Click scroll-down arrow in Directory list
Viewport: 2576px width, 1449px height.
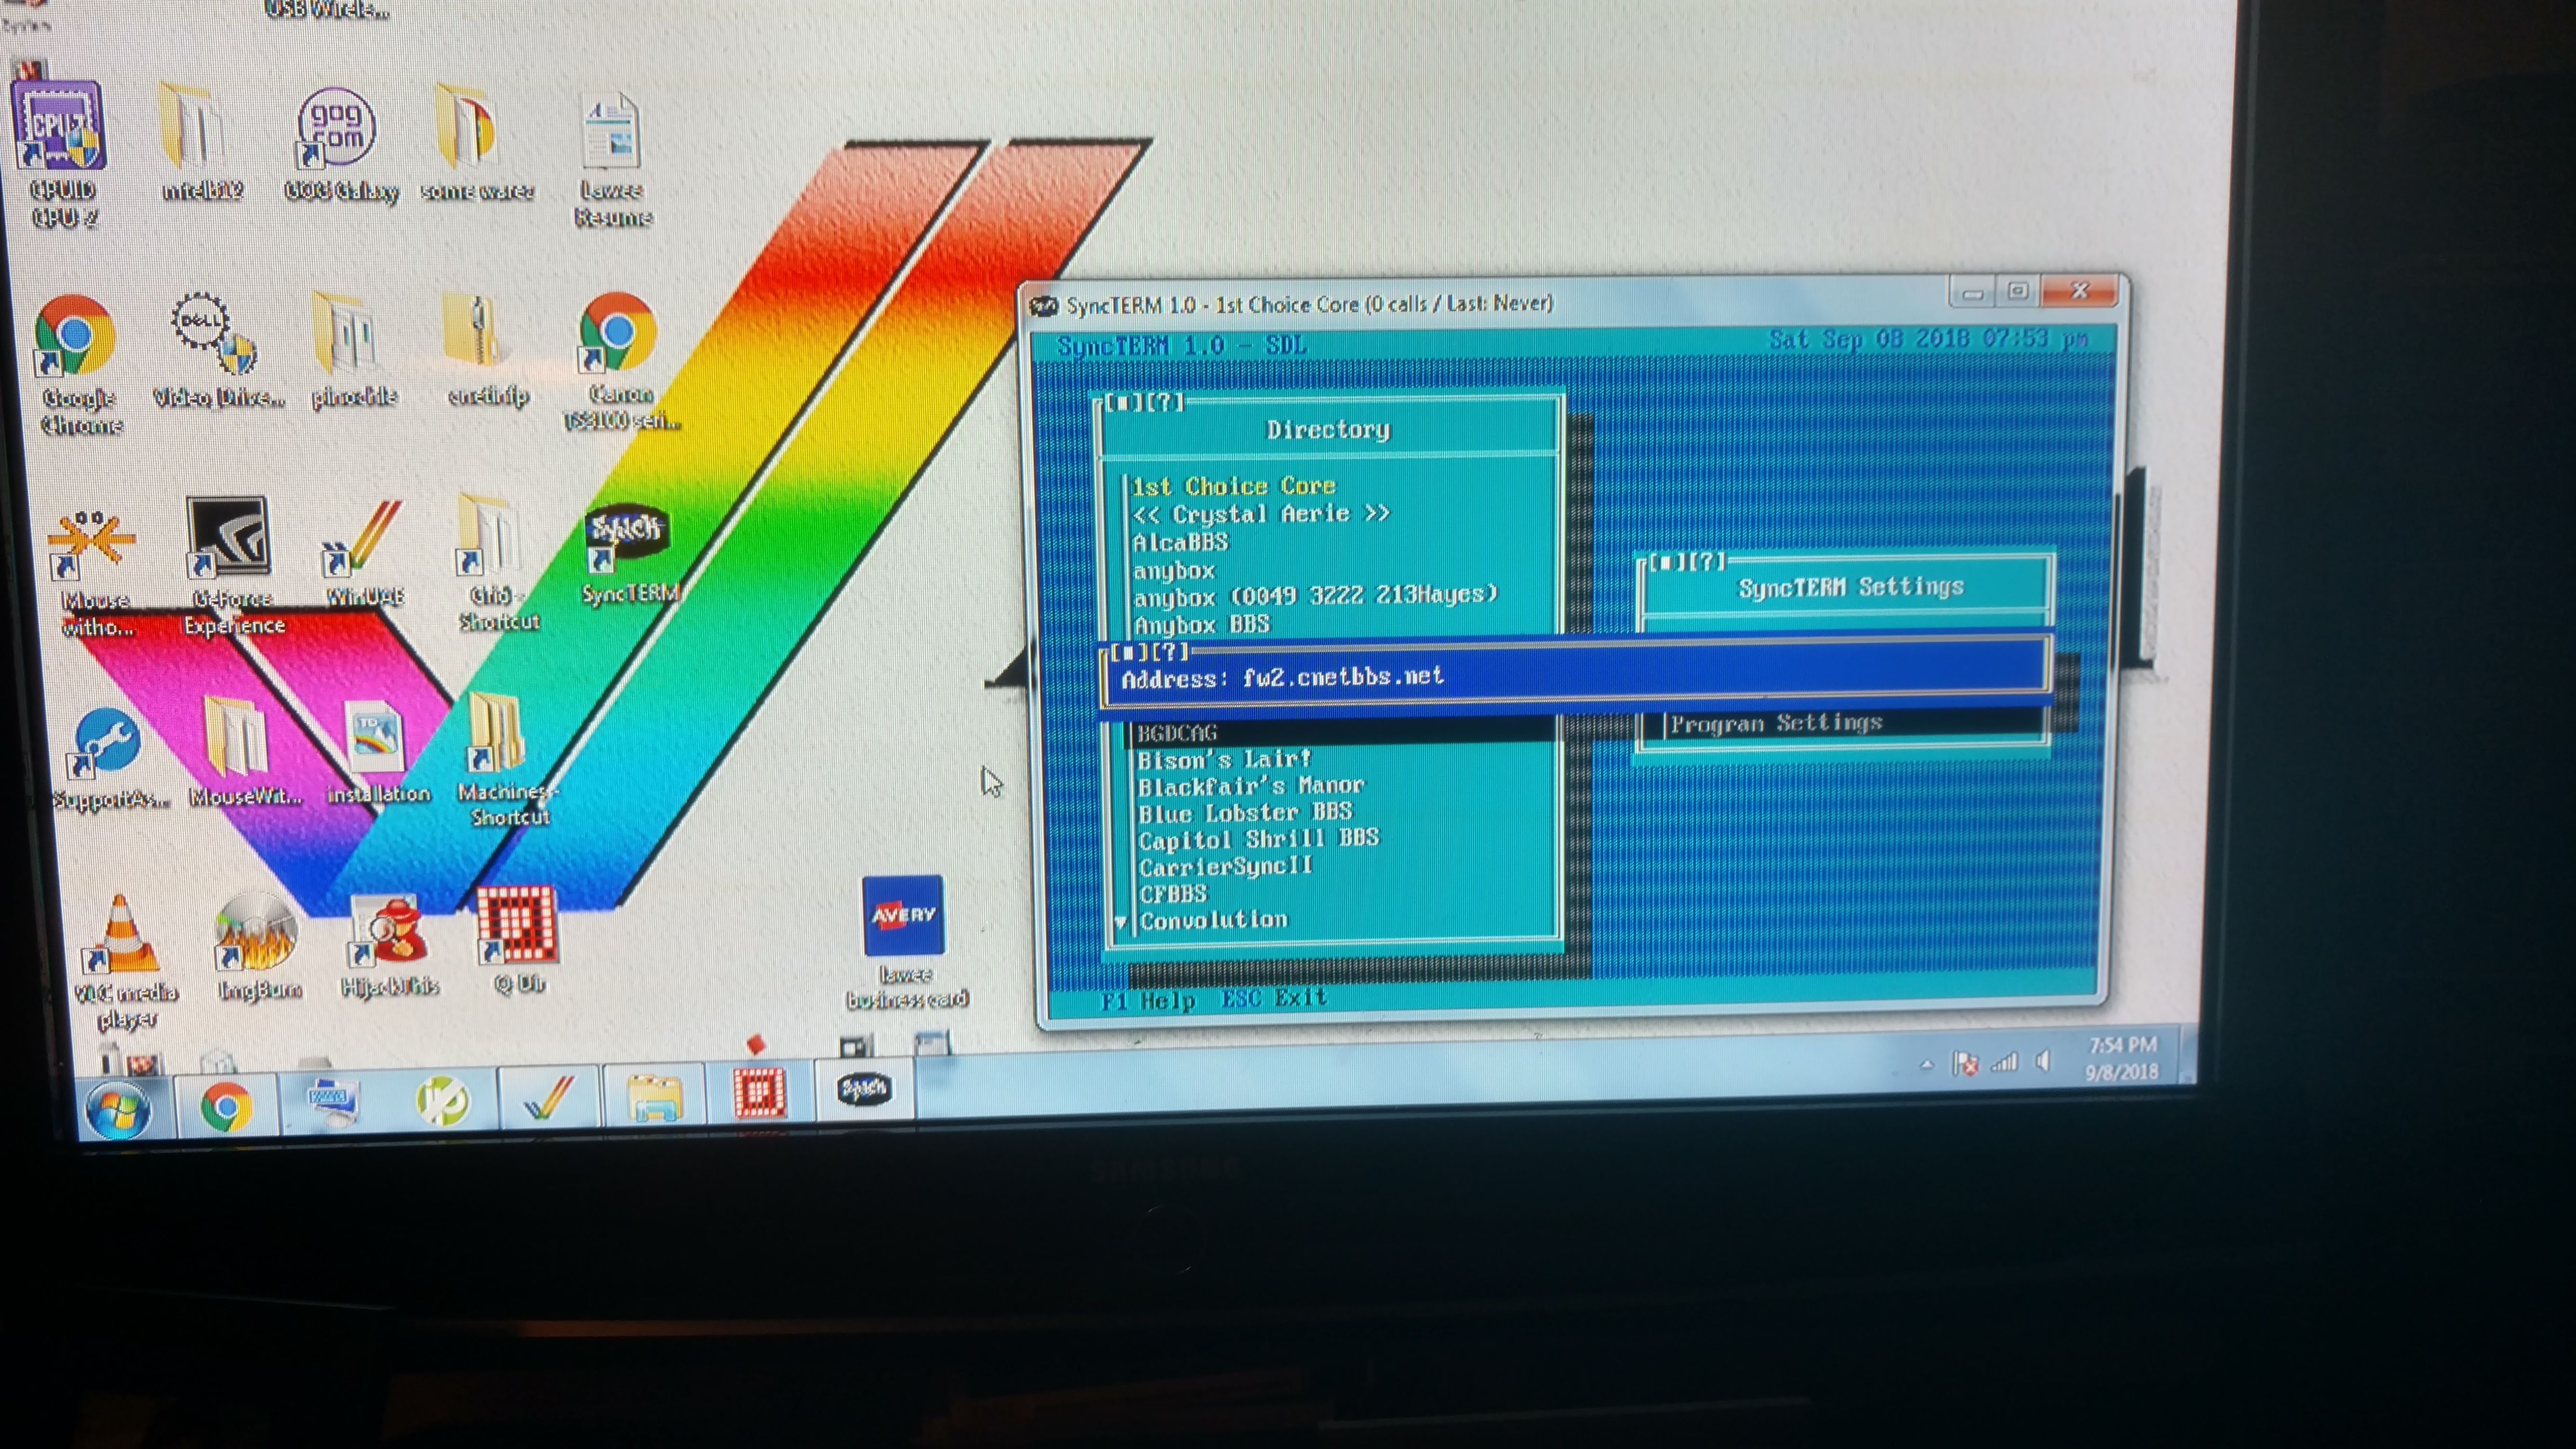(1121, 921)
